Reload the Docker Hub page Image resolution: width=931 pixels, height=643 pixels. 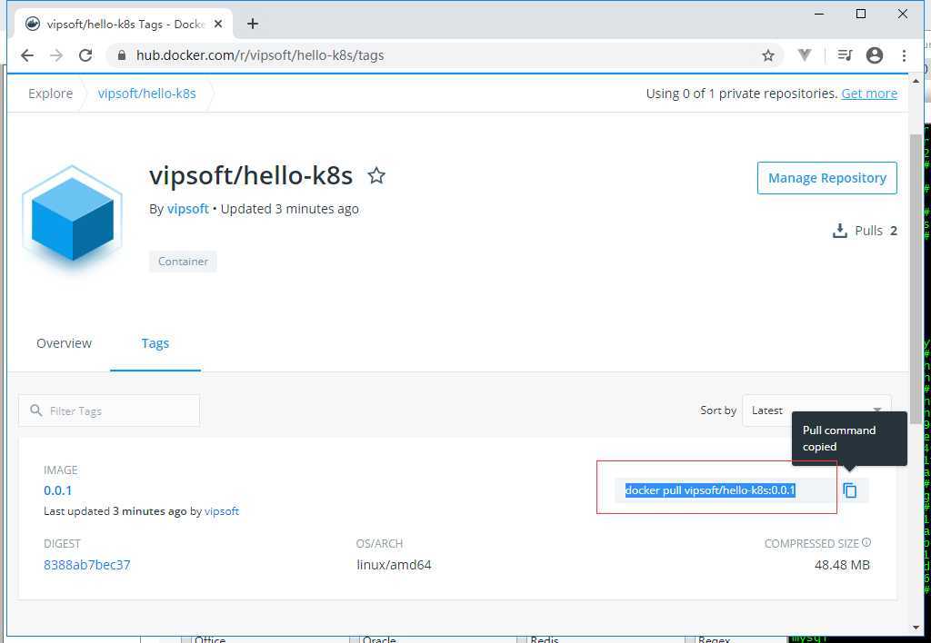tap(85, 55)
